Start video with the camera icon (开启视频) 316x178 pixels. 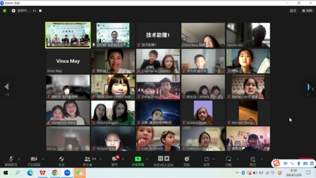point(34,159)
